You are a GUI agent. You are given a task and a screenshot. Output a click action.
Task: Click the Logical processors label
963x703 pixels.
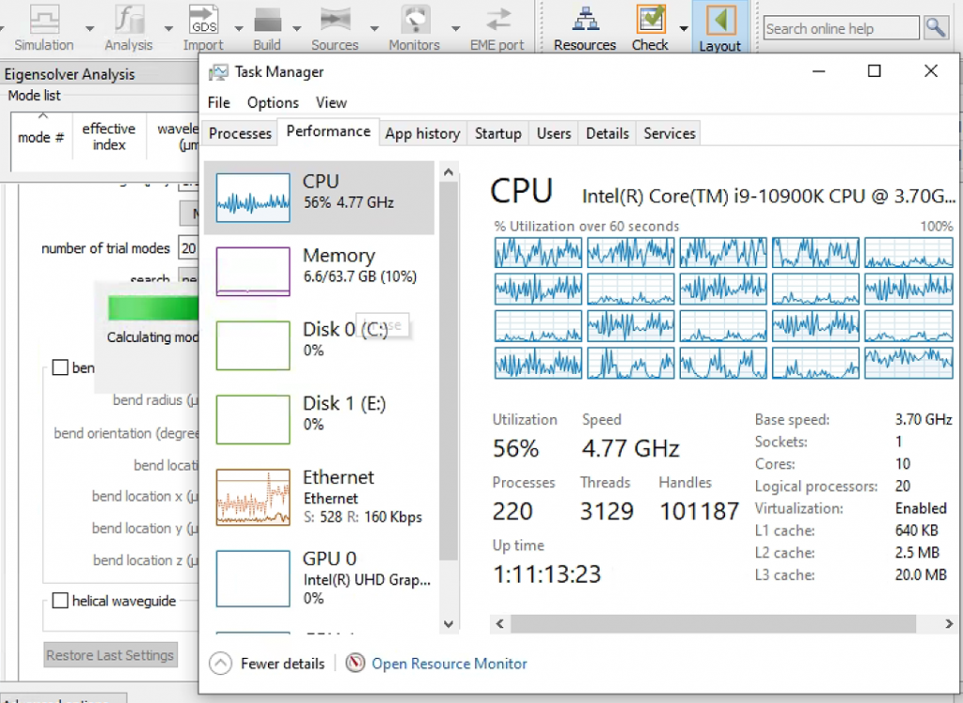click(x=816, y=486)
